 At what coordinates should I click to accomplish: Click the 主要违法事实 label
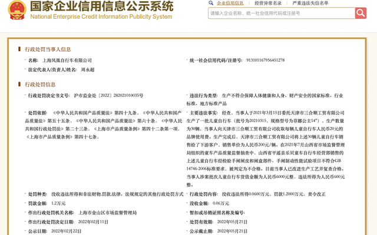[x=203, y=113]
